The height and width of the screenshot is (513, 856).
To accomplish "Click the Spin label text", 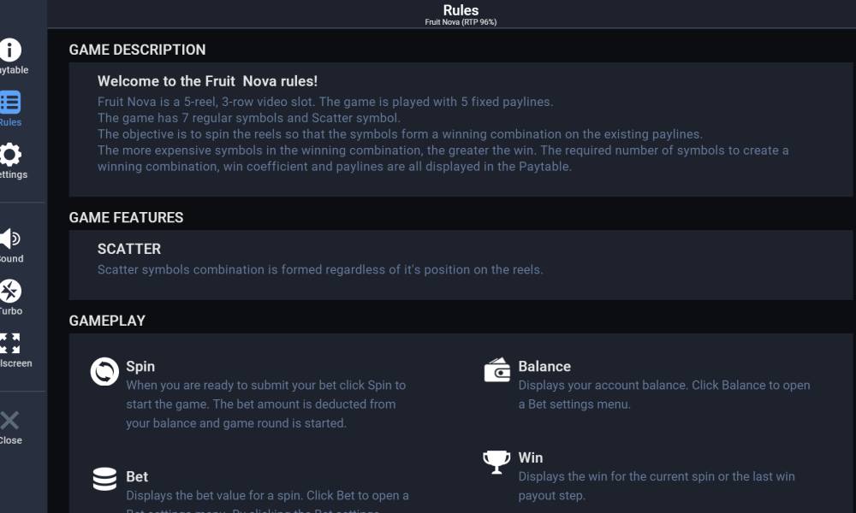I will pyautogui.click(x=140, y=366).
